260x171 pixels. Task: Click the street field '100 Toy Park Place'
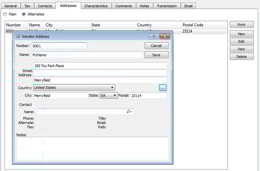coord(100,65)
